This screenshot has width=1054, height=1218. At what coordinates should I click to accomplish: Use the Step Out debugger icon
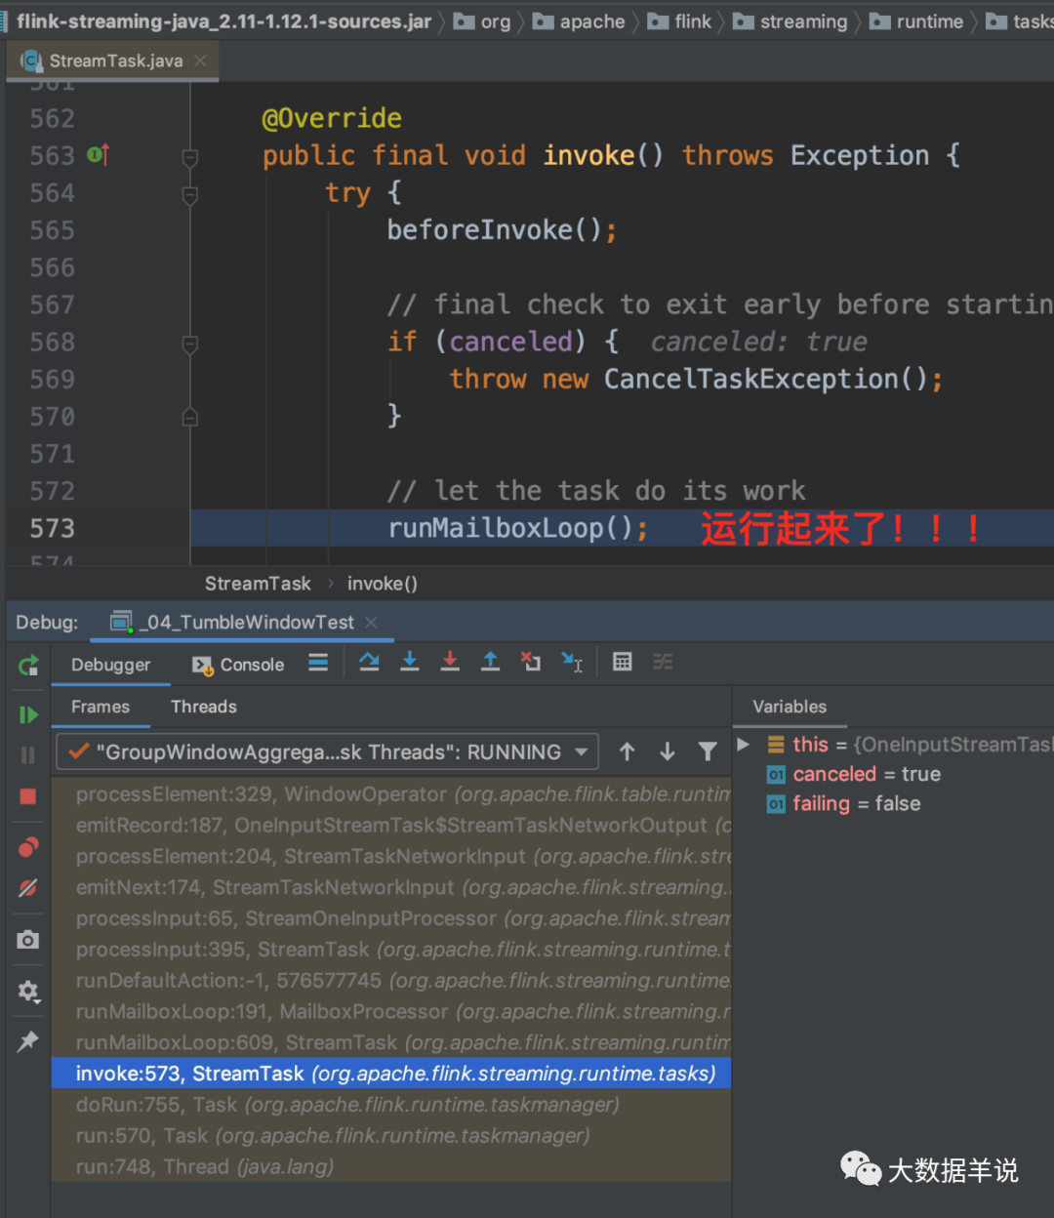tap(490, 662)
